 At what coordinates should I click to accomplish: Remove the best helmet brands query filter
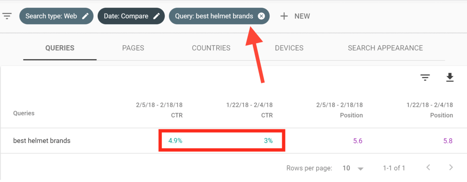261,16
